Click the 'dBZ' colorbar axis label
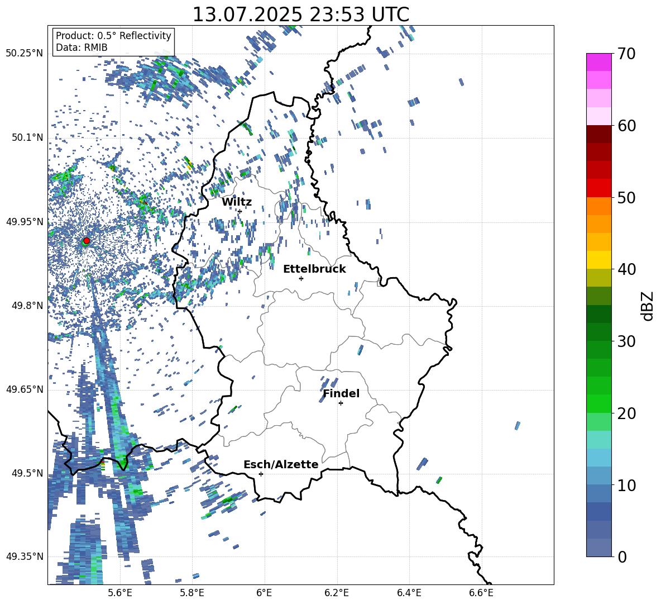 click(648, 306)
